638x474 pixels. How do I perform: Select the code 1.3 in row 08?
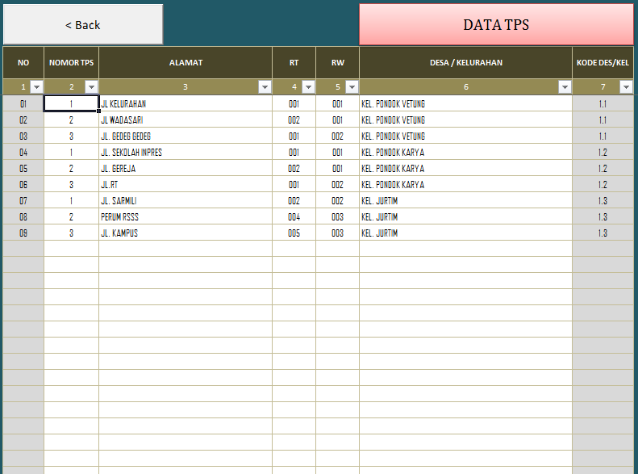coord(603,216)
